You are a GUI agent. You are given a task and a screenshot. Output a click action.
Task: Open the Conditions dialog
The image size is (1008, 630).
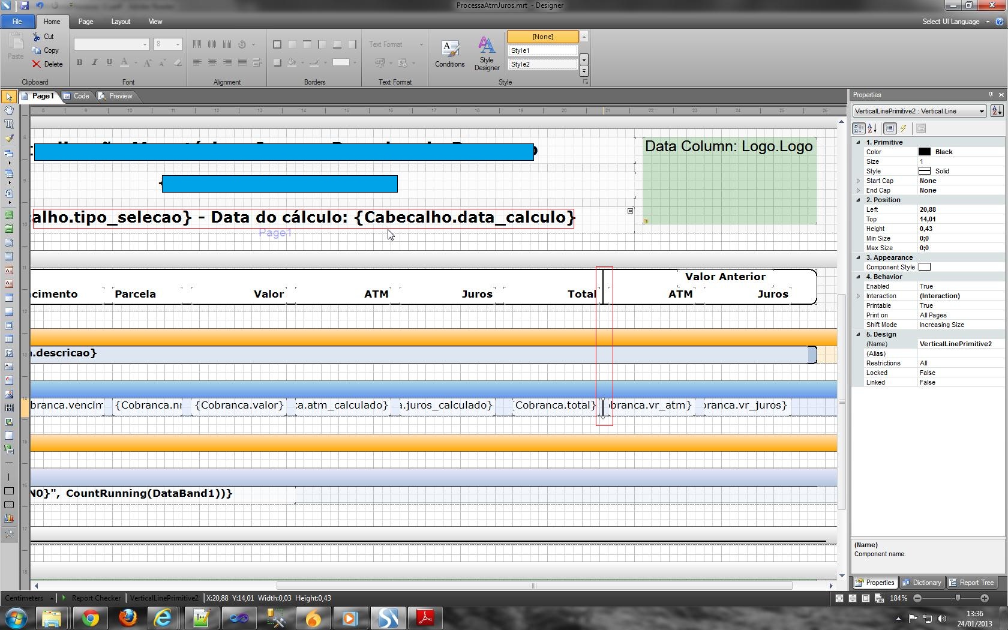[450, 54]
